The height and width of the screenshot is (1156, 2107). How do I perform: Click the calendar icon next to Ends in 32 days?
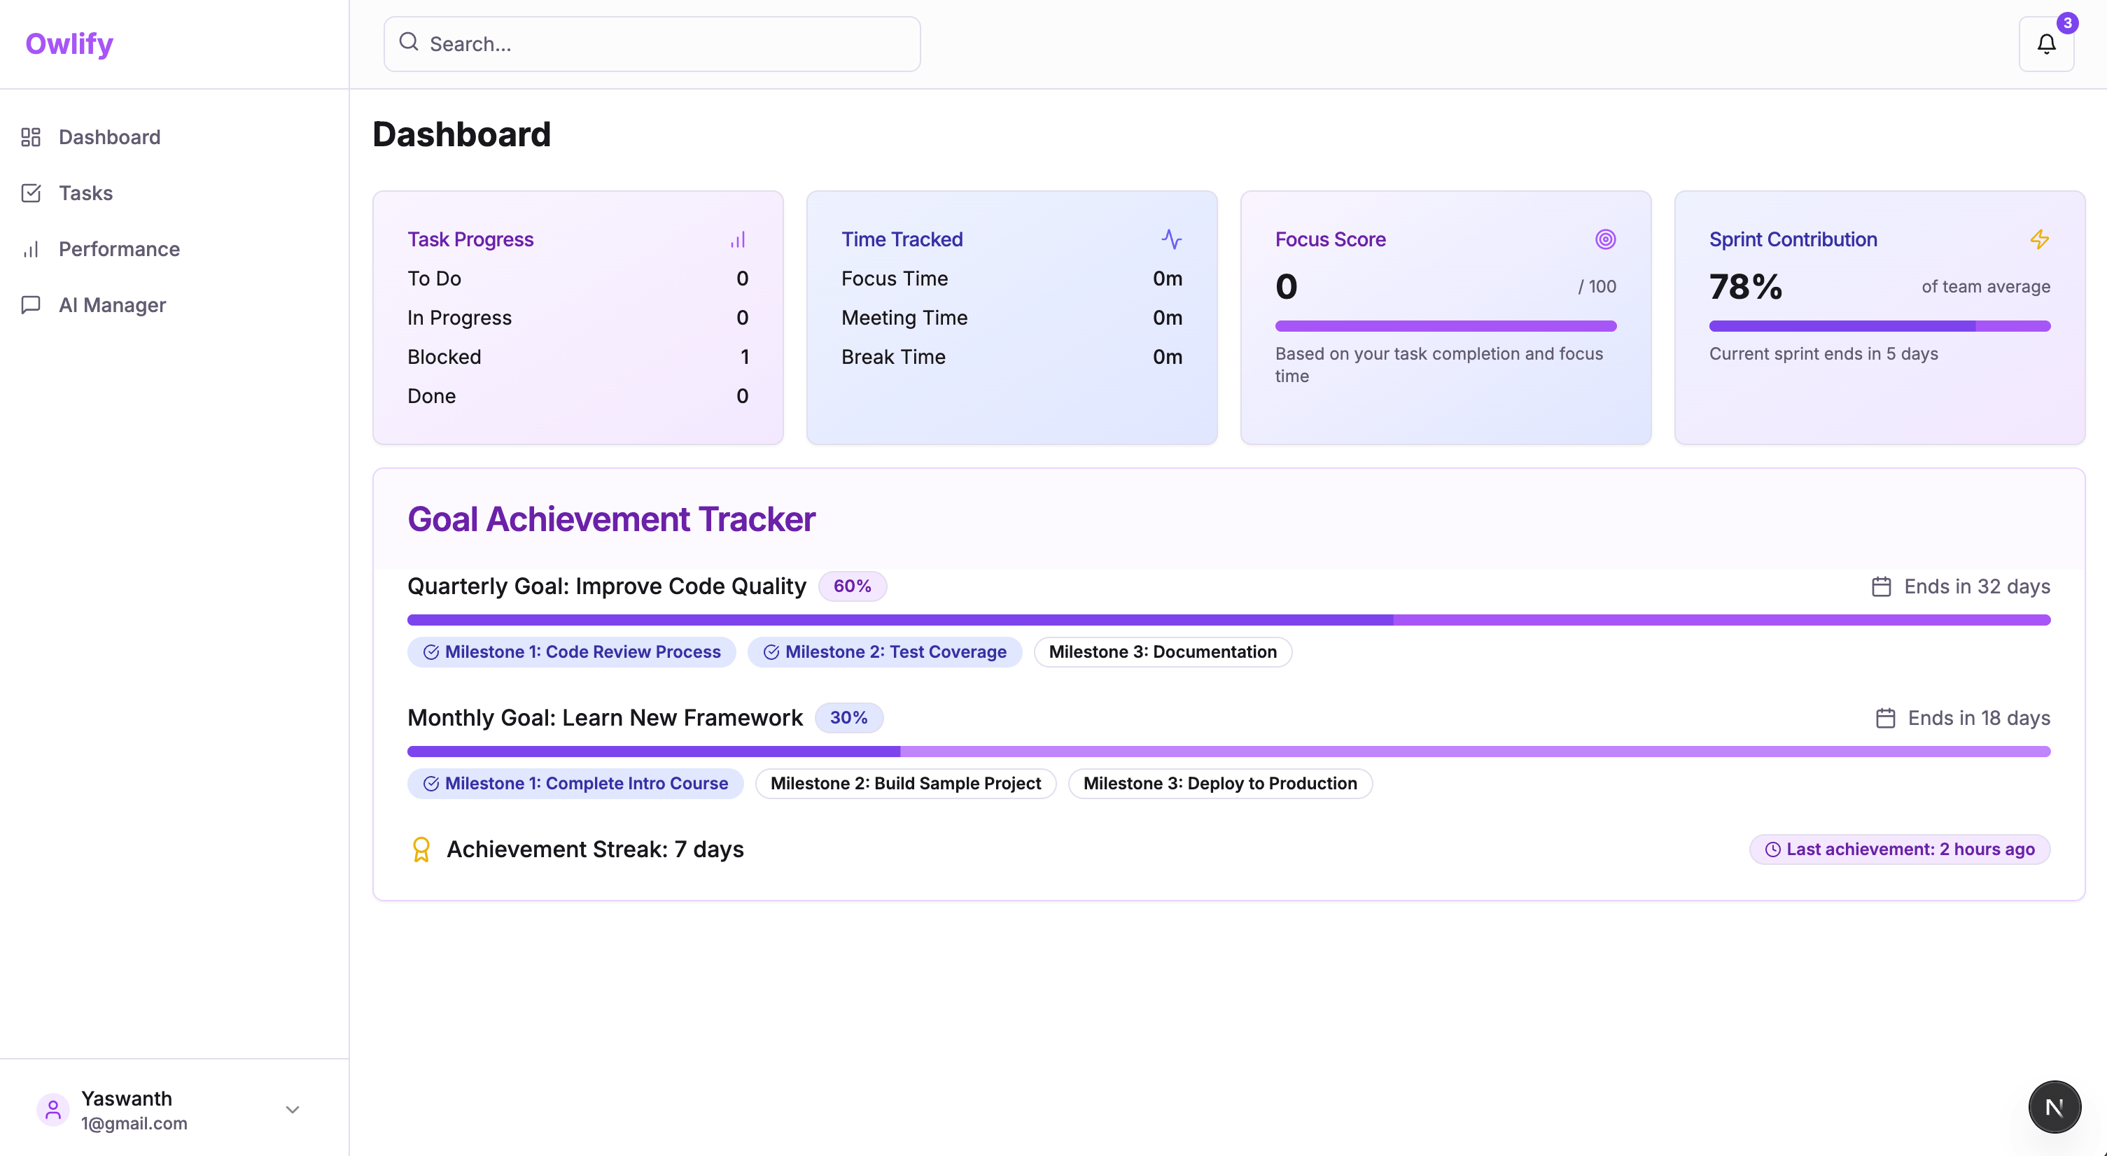[1882, 586]
